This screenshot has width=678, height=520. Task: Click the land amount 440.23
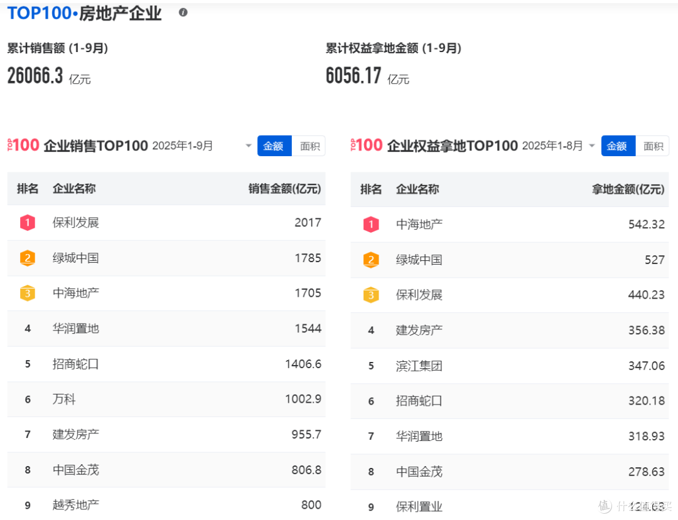[647, 295]
